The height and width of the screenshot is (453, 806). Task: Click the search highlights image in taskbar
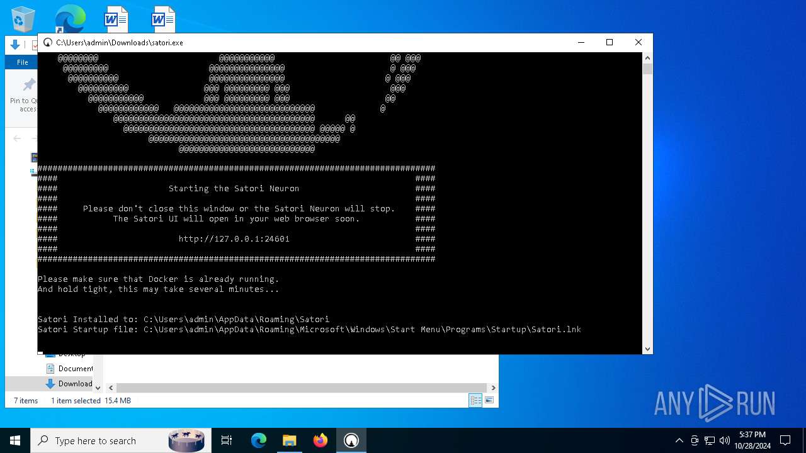coord(186,440)
